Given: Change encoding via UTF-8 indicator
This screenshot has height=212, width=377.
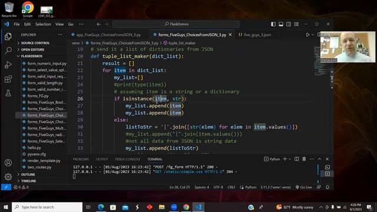Looking at the screenshot, I should point(218,187).
